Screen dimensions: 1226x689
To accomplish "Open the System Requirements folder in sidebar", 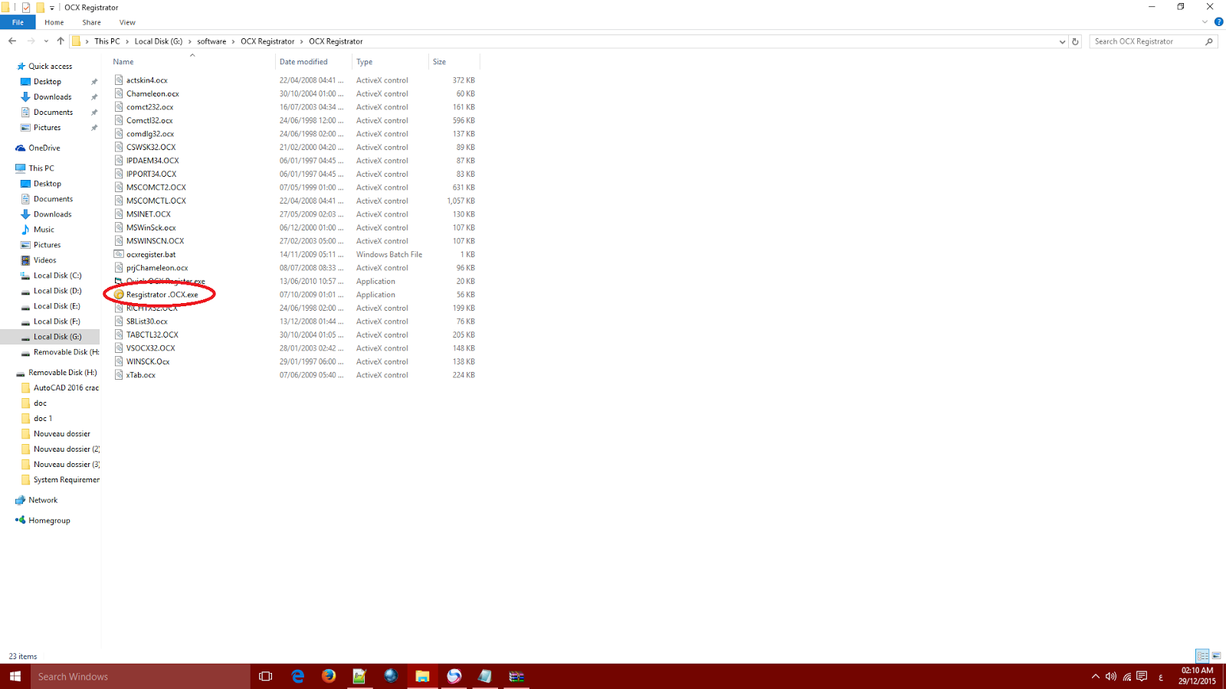I will click(66, 480).
